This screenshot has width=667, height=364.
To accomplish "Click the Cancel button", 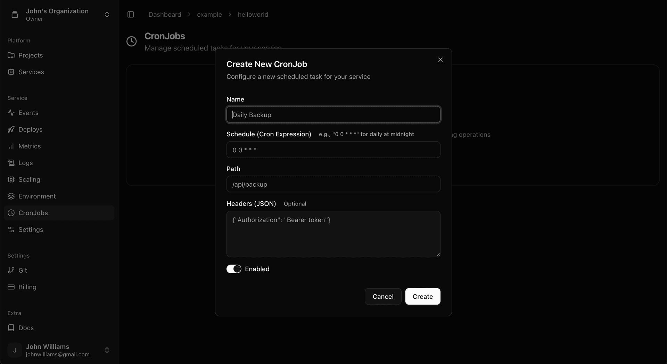I will coord(383,297).
